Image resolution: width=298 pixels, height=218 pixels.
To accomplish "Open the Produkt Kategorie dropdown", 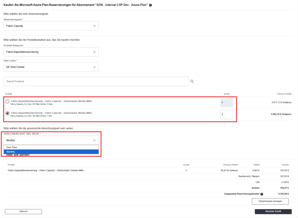I will [x=51, y=52].
